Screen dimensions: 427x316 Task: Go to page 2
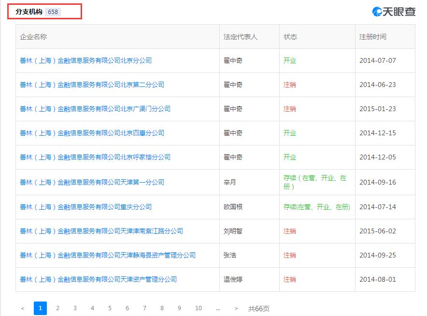58,308
